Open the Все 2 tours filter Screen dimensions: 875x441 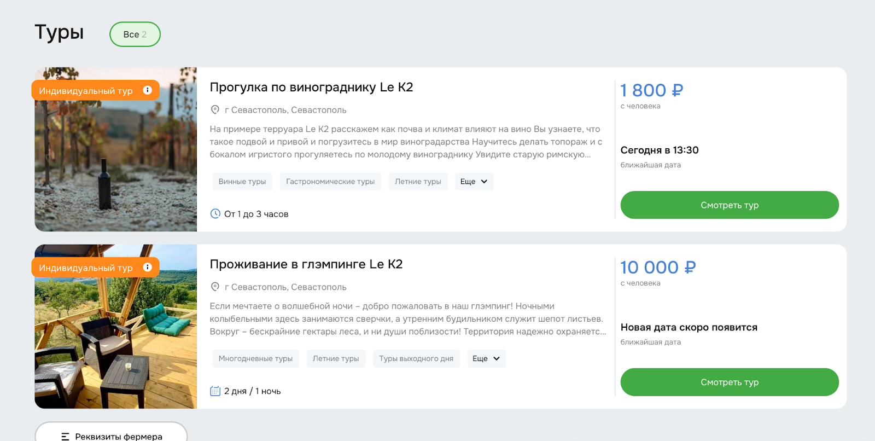point(135,34)
